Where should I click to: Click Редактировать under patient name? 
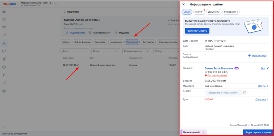[x=75, y=33]
